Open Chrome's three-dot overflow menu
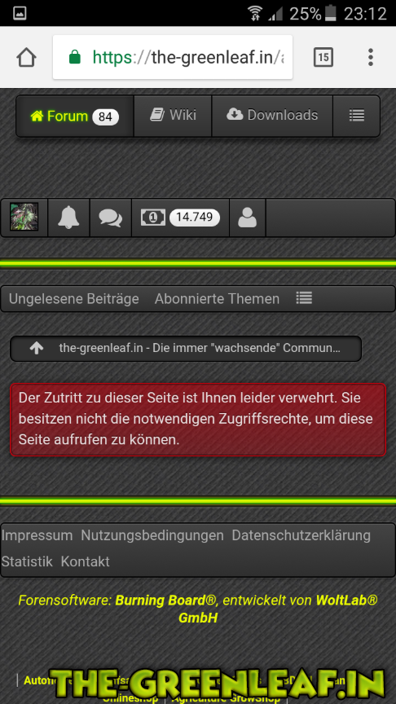The width and height of the screenshot is (396, 704). coord(371,57)
